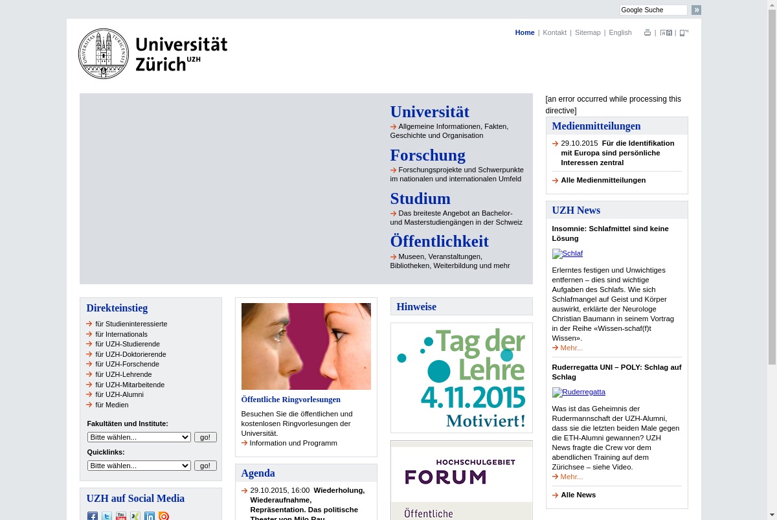
Task: Click the Agenda heading
Action: click(x=258, y=473)
